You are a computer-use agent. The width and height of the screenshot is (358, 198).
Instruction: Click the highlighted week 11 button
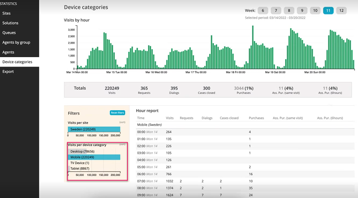coord(328,11)
